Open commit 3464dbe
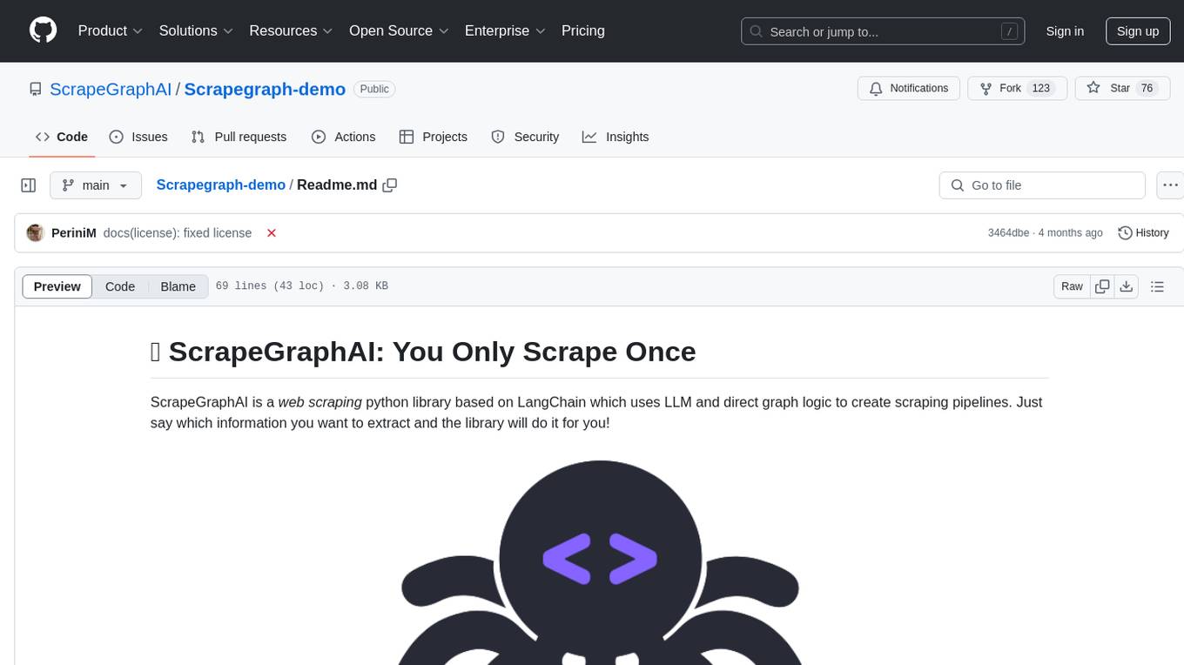 [x=1009, y=232]
